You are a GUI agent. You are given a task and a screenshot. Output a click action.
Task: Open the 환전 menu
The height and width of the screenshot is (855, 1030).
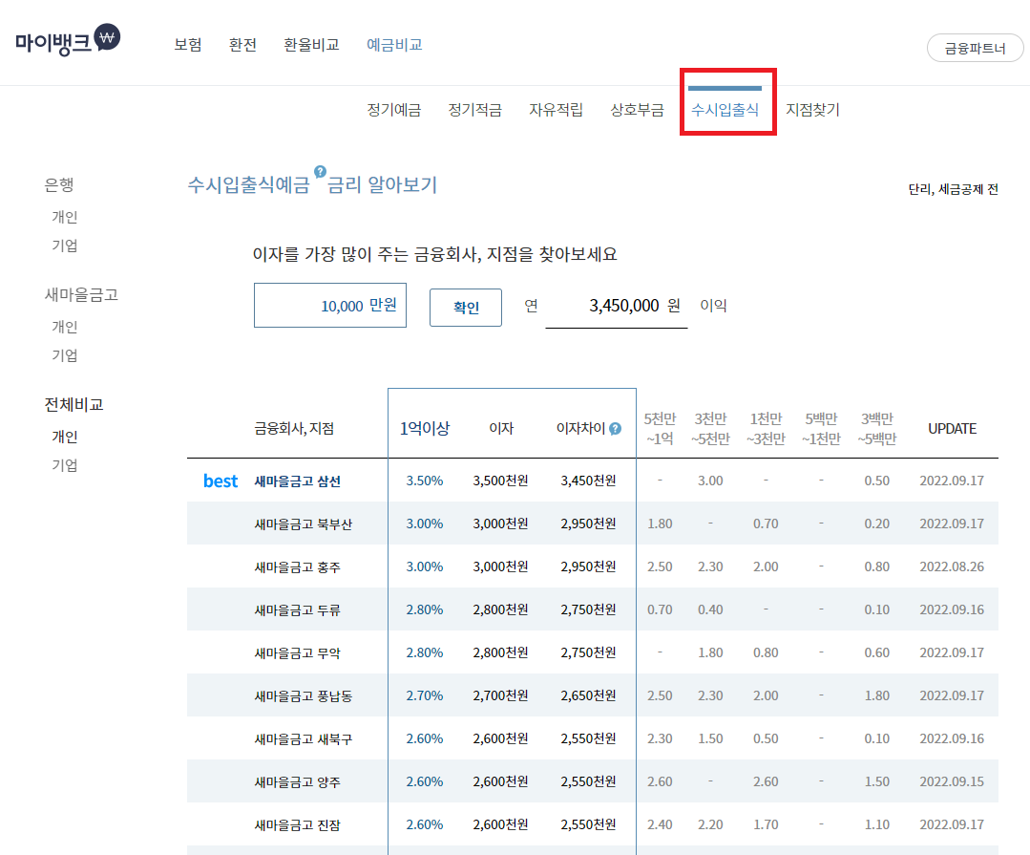coord(242,45)
